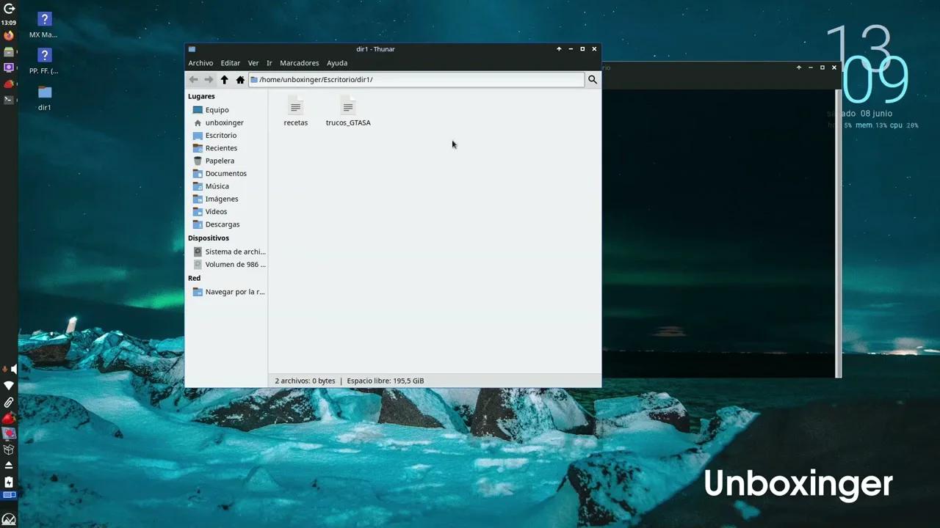Open the Marcadores menu
Image resolution: width=940 pixels, height=528 pixels.
[x=299, y=62]
